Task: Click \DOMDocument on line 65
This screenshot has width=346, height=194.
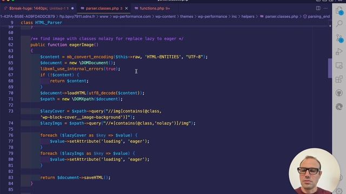Action: [x=94, y=63]
